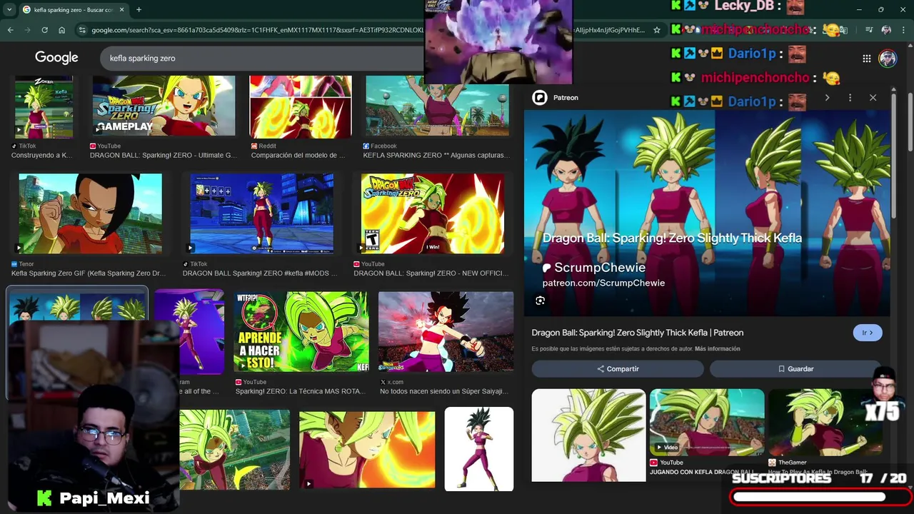The image size is (914, 514).
Task: Select the kefla sparking zero tab
Action: coord(74,9)
